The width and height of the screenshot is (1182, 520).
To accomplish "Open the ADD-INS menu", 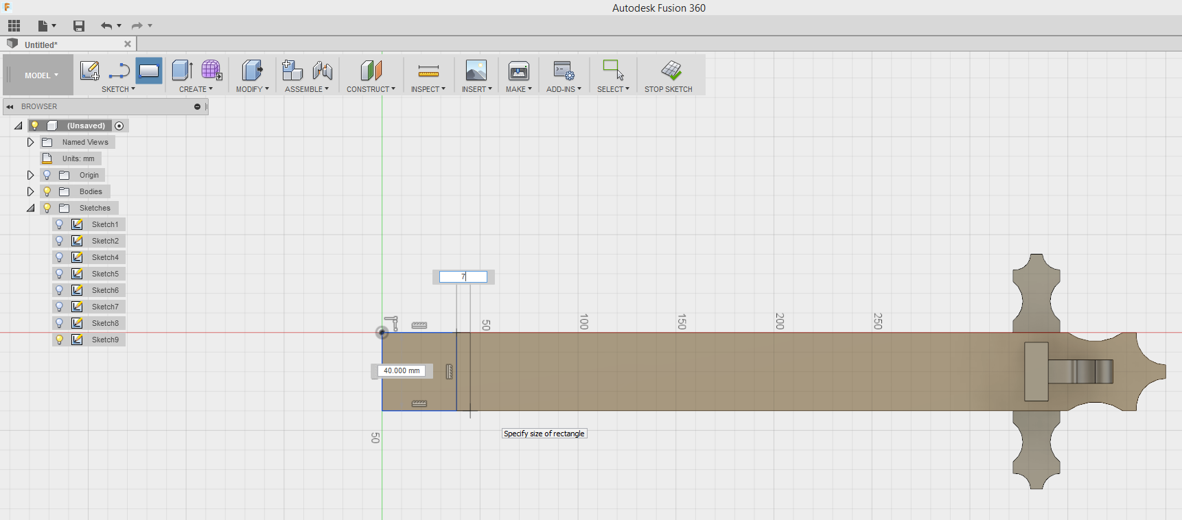I will pyautogui.click(x=564, y=89).
